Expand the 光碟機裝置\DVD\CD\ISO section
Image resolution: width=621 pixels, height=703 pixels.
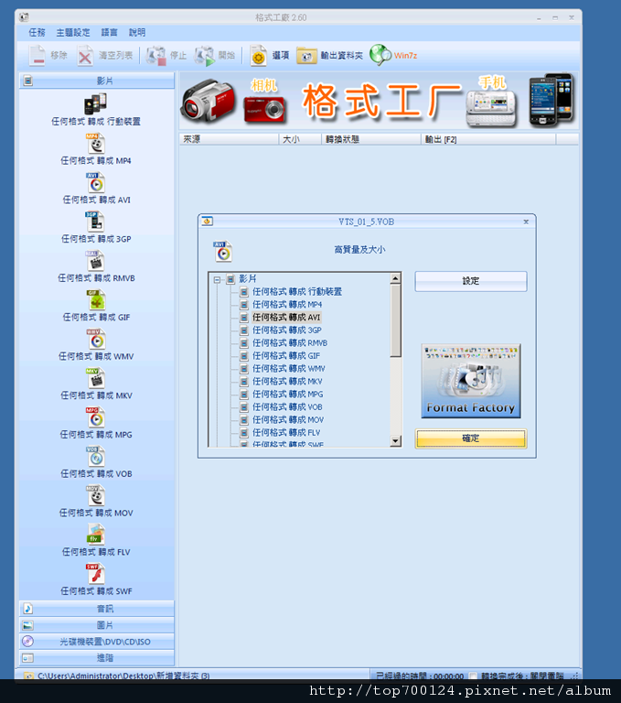tap(97, 642)
